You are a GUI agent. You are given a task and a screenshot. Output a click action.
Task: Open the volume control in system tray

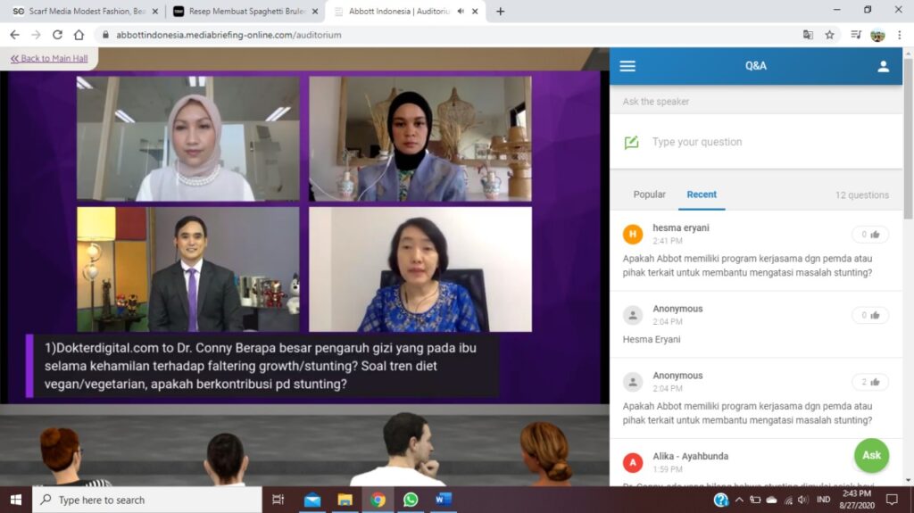[x=803, y=500]
